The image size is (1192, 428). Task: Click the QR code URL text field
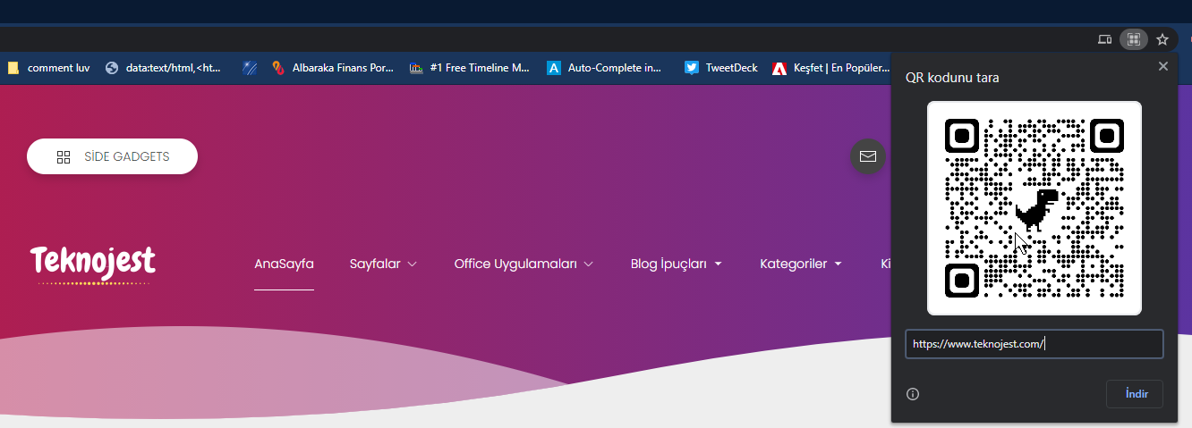[x=1034, y=344]
